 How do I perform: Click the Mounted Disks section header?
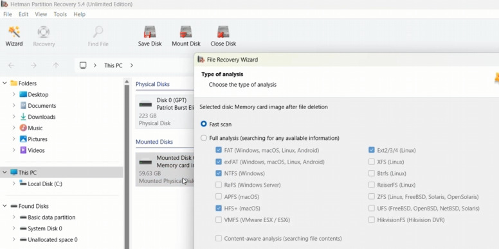154,142
